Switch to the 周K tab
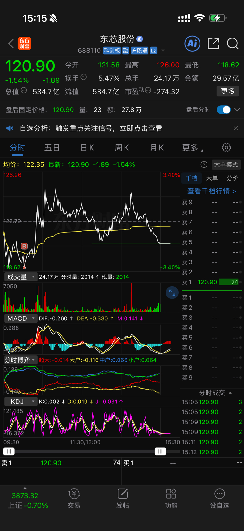This screenshot has height=531, width=244. click(x=122, y=148)
